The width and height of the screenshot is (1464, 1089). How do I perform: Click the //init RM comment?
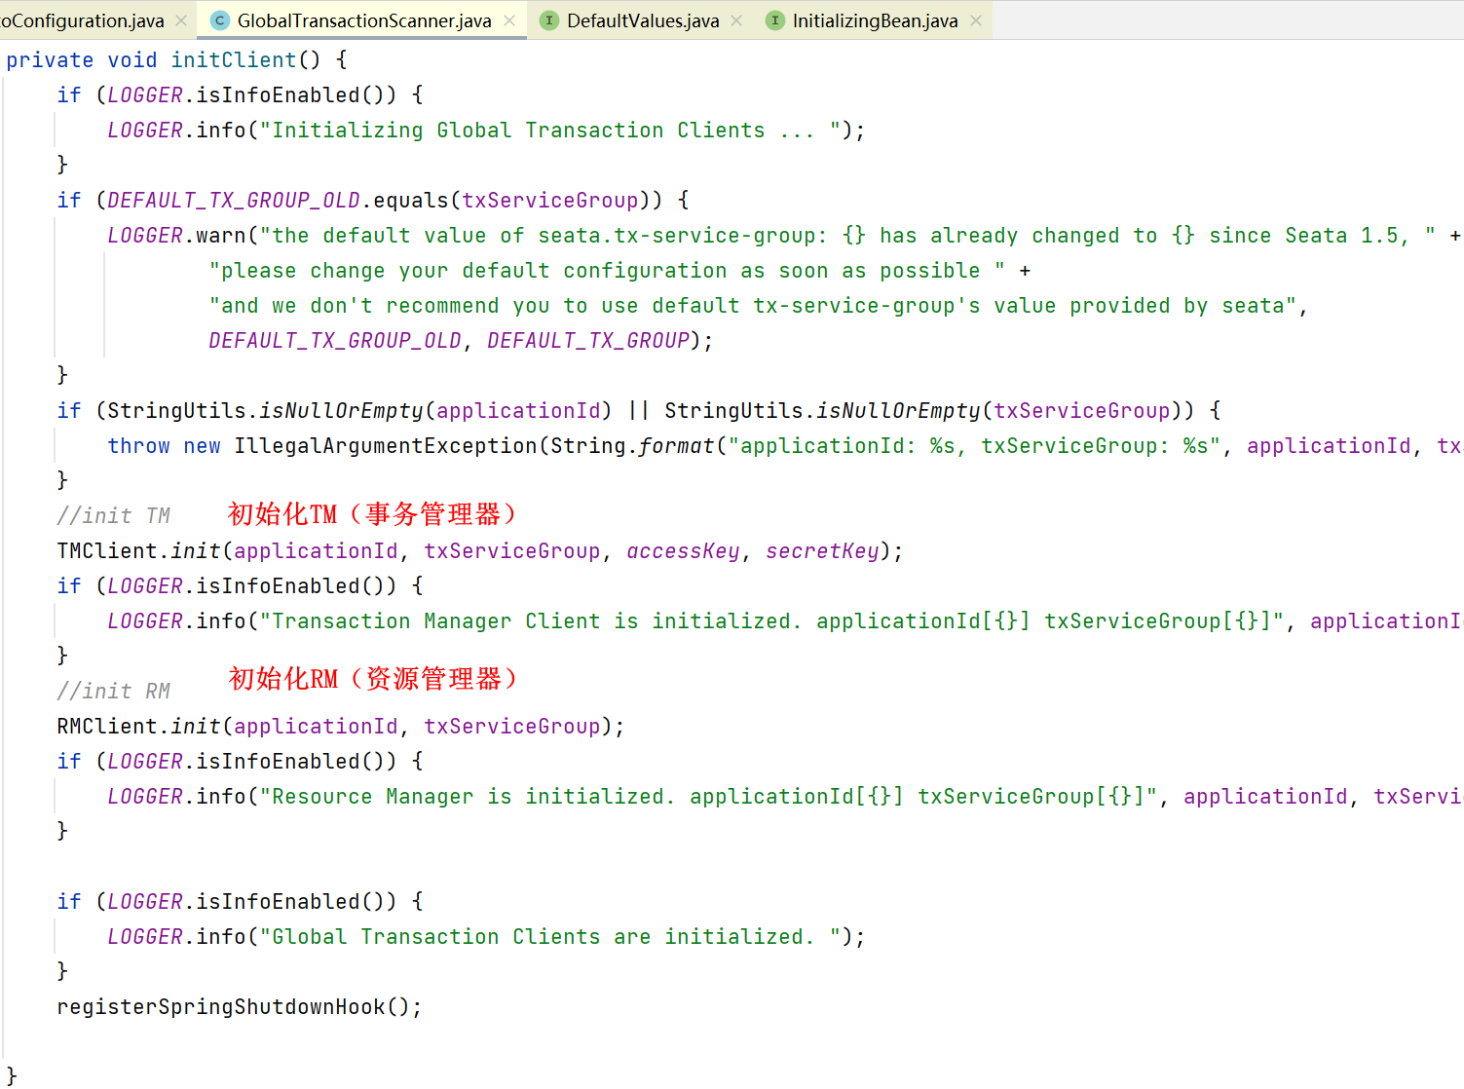(114, 692)
